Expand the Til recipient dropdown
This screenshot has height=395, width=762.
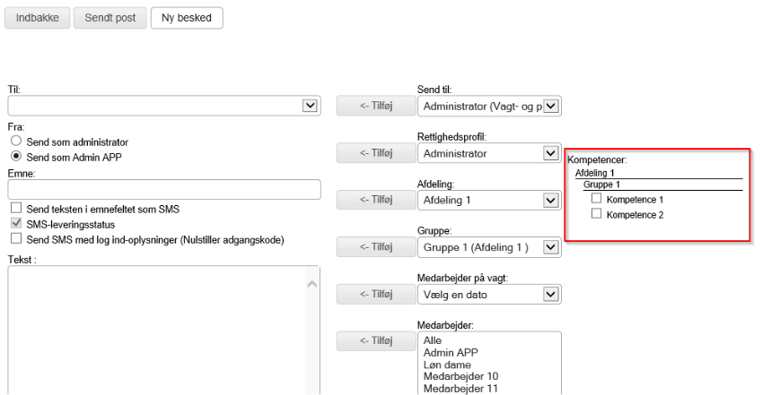310,106
